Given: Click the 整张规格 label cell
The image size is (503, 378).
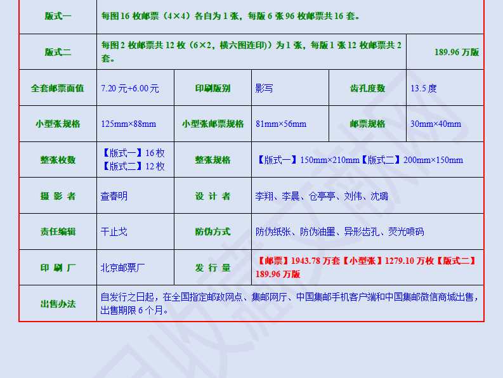Looking at the screenshot, I should tap(212, 160).
